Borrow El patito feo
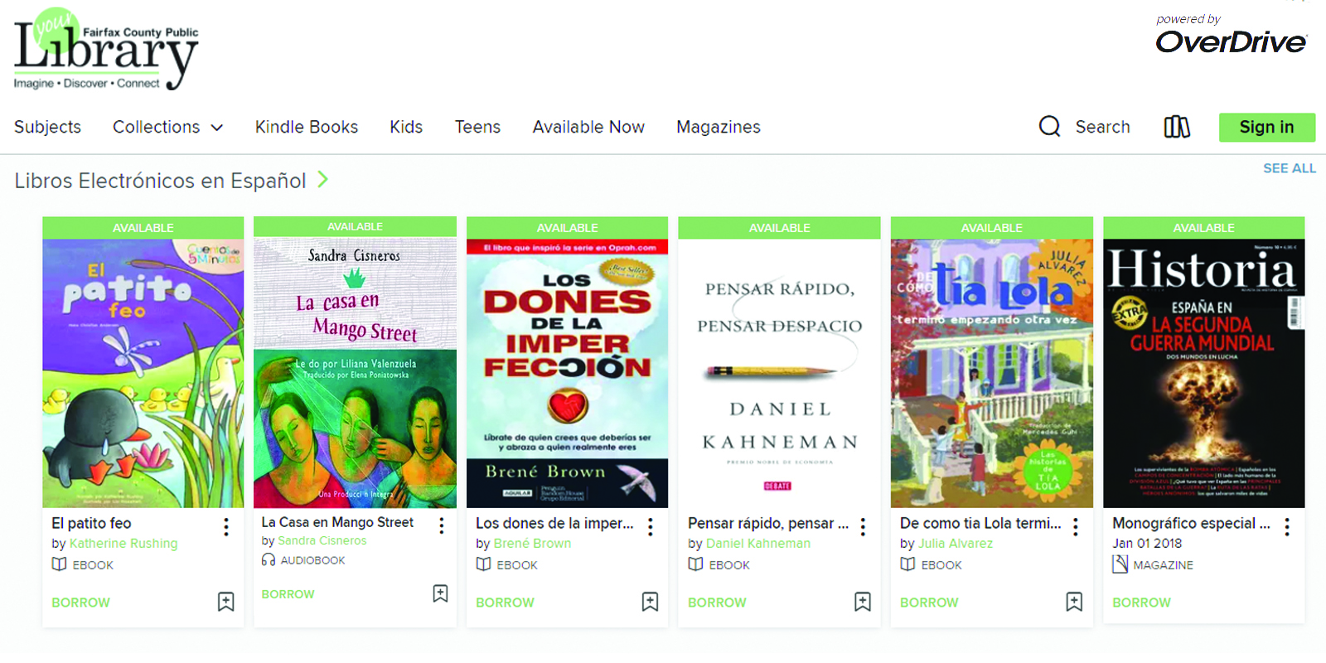 (80, 603)
